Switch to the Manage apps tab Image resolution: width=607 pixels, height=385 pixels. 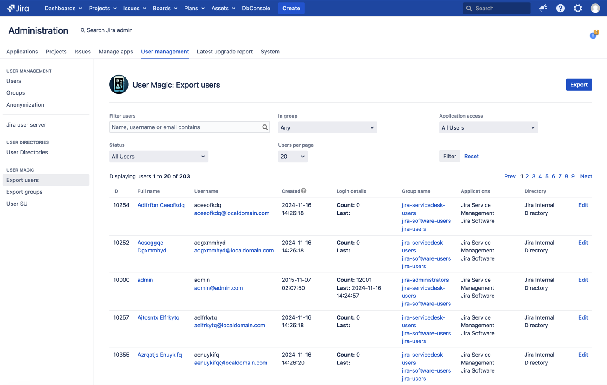(x=116, y=52)
